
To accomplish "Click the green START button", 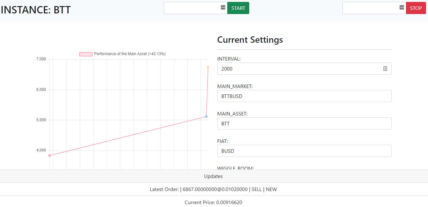I will (238, 8).
